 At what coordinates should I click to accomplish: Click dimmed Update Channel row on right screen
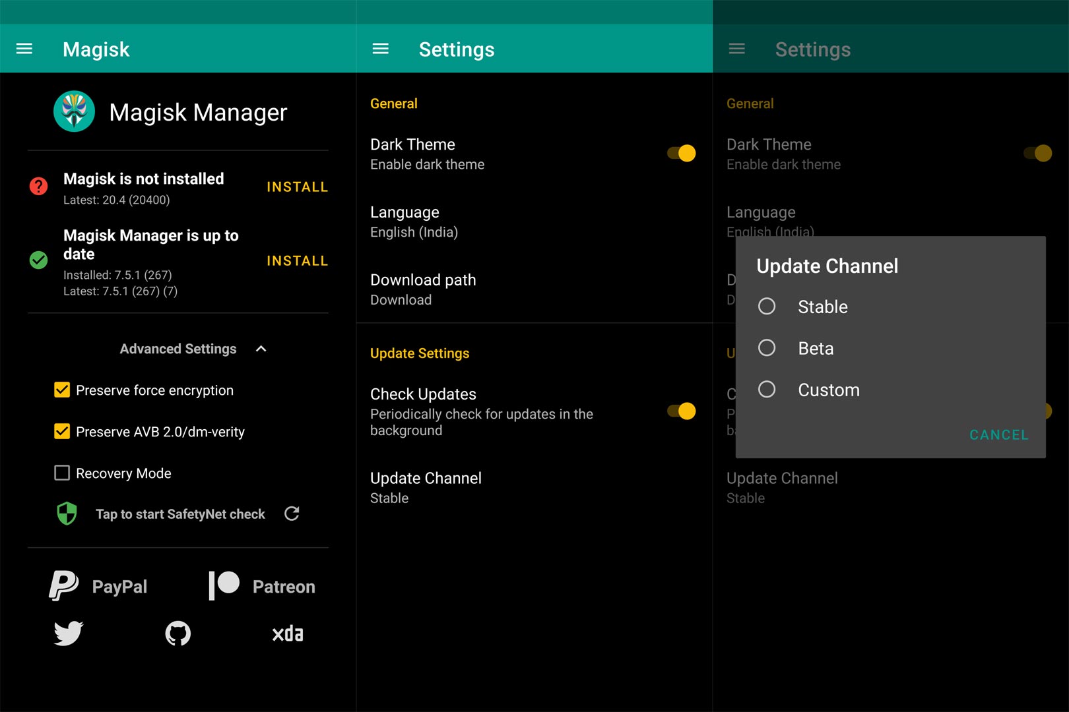(891, 488)
